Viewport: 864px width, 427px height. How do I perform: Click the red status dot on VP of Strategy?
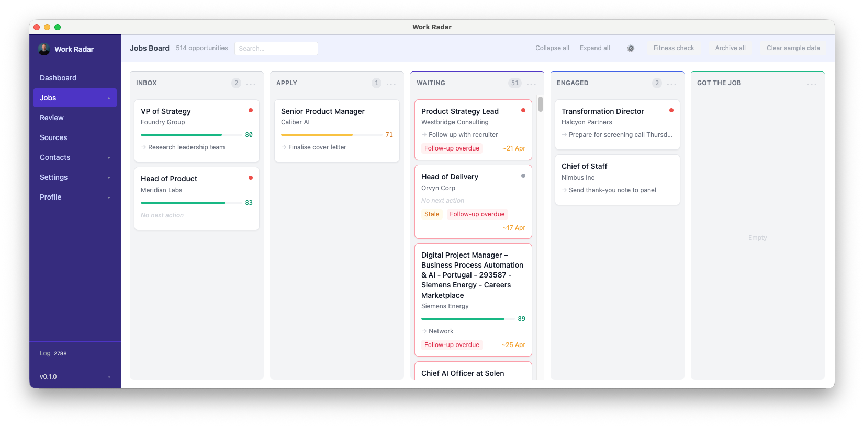coord(251,110)
